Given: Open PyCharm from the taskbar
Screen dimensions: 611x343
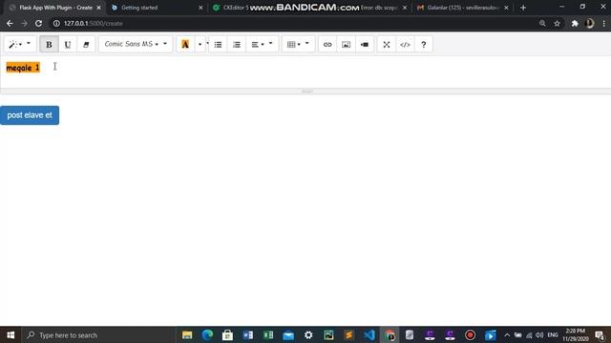Looking at the screenshot, I should click(x=328, y=334).
